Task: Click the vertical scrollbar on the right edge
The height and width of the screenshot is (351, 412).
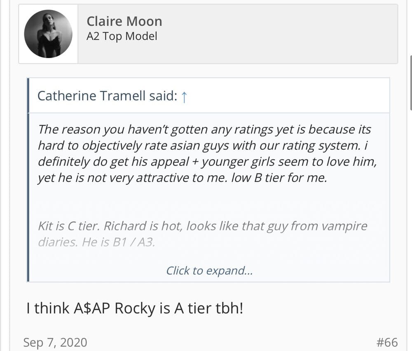Action: pyautogui.click(x=410, y=82)
